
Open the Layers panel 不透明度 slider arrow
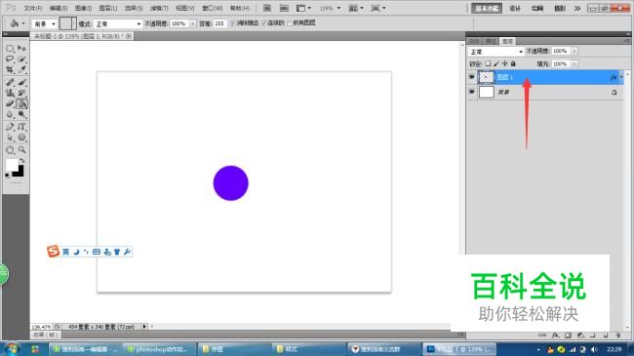(575, 51)
